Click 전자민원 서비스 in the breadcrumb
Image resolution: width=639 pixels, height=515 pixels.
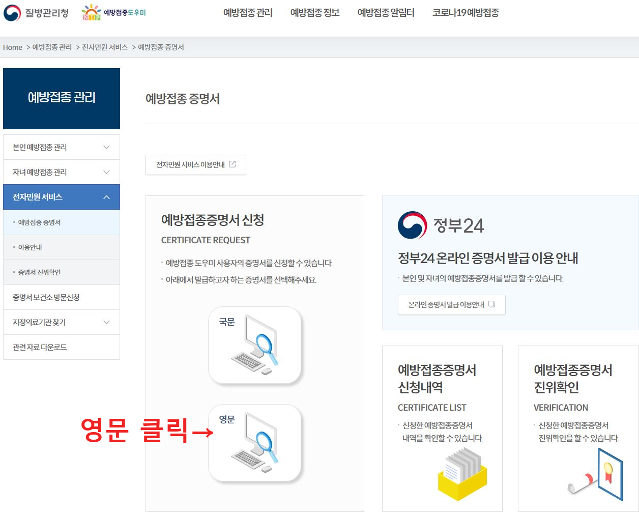(x=105, y=47)
